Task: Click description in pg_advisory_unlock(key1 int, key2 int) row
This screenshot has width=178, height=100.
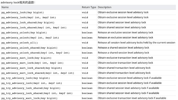Action: 126,38
